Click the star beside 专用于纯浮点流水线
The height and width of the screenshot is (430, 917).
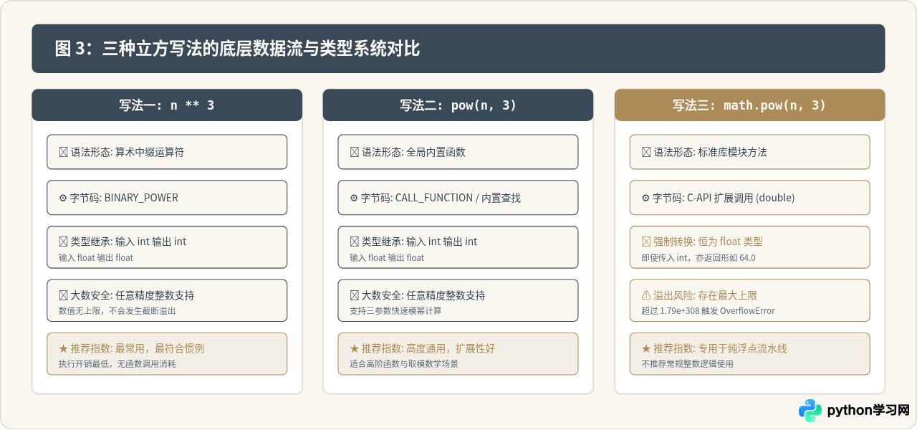pos(646,348)
